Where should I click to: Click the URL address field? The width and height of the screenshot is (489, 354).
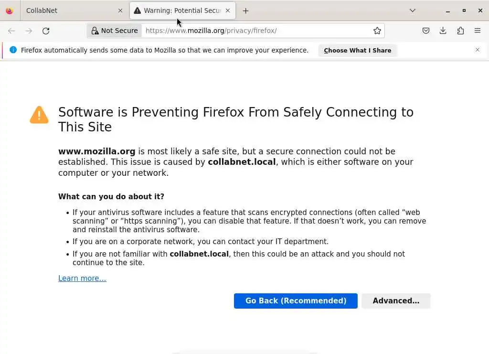258,31
